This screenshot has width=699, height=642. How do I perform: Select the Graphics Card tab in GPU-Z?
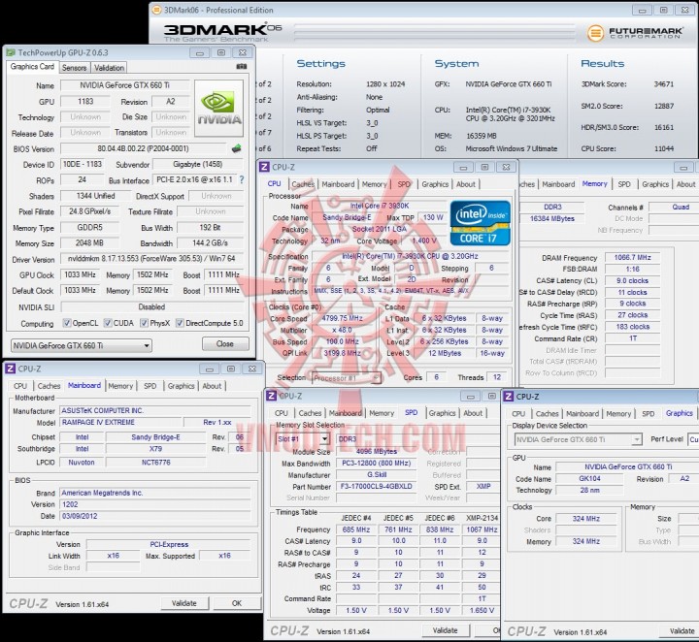[x=32, y=66]
